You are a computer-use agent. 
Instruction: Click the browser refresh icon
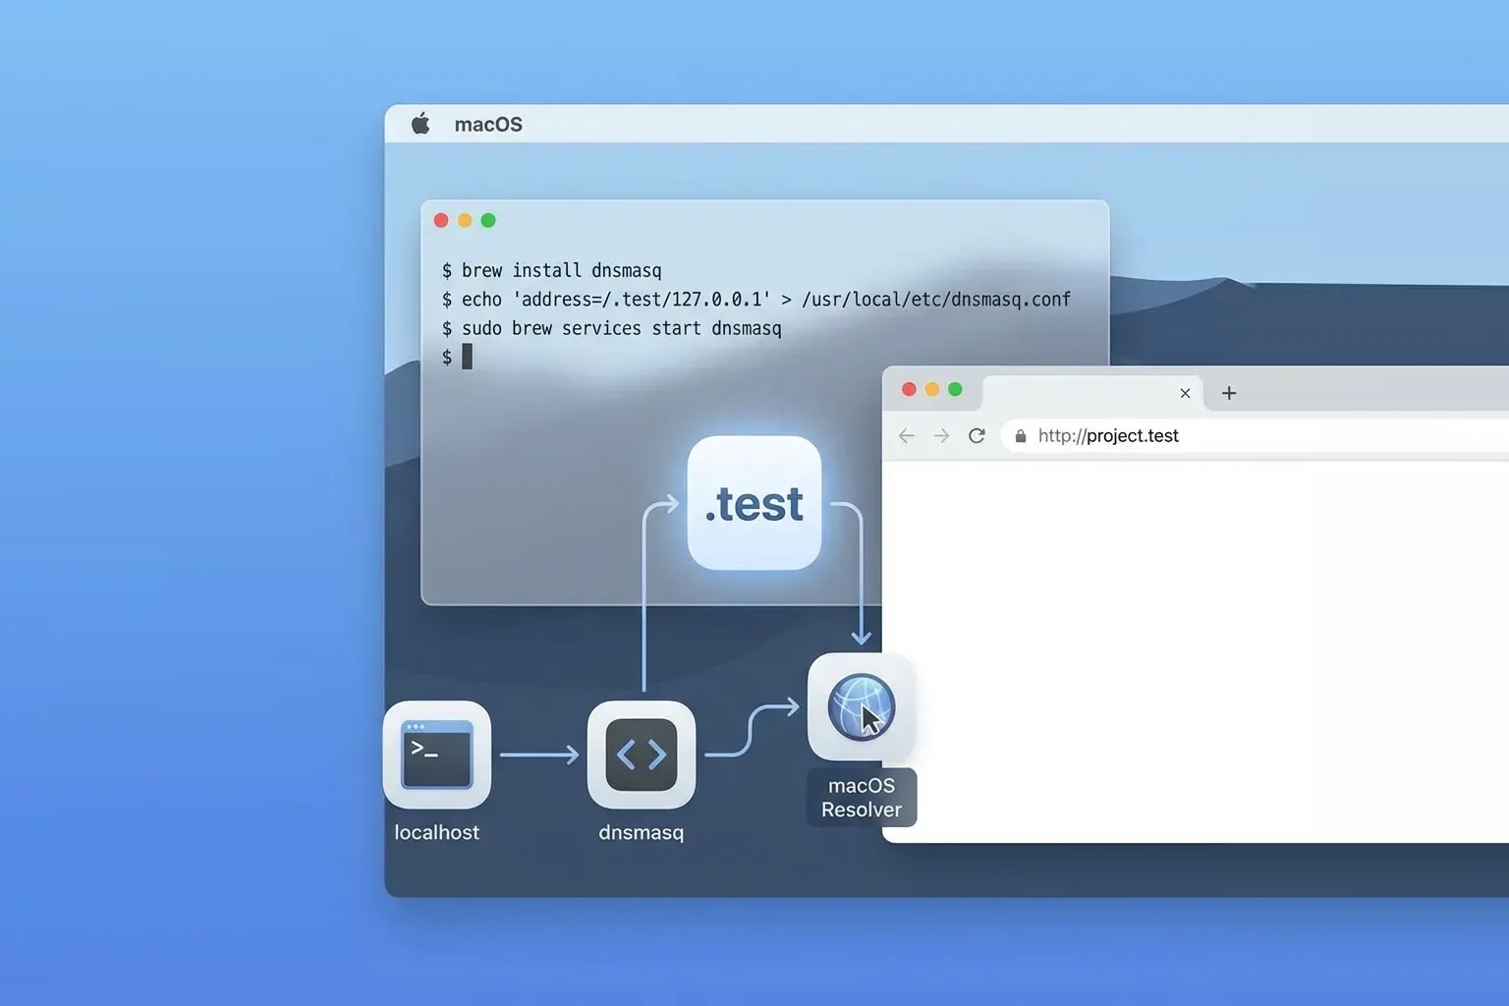click(x=977, y=435)
